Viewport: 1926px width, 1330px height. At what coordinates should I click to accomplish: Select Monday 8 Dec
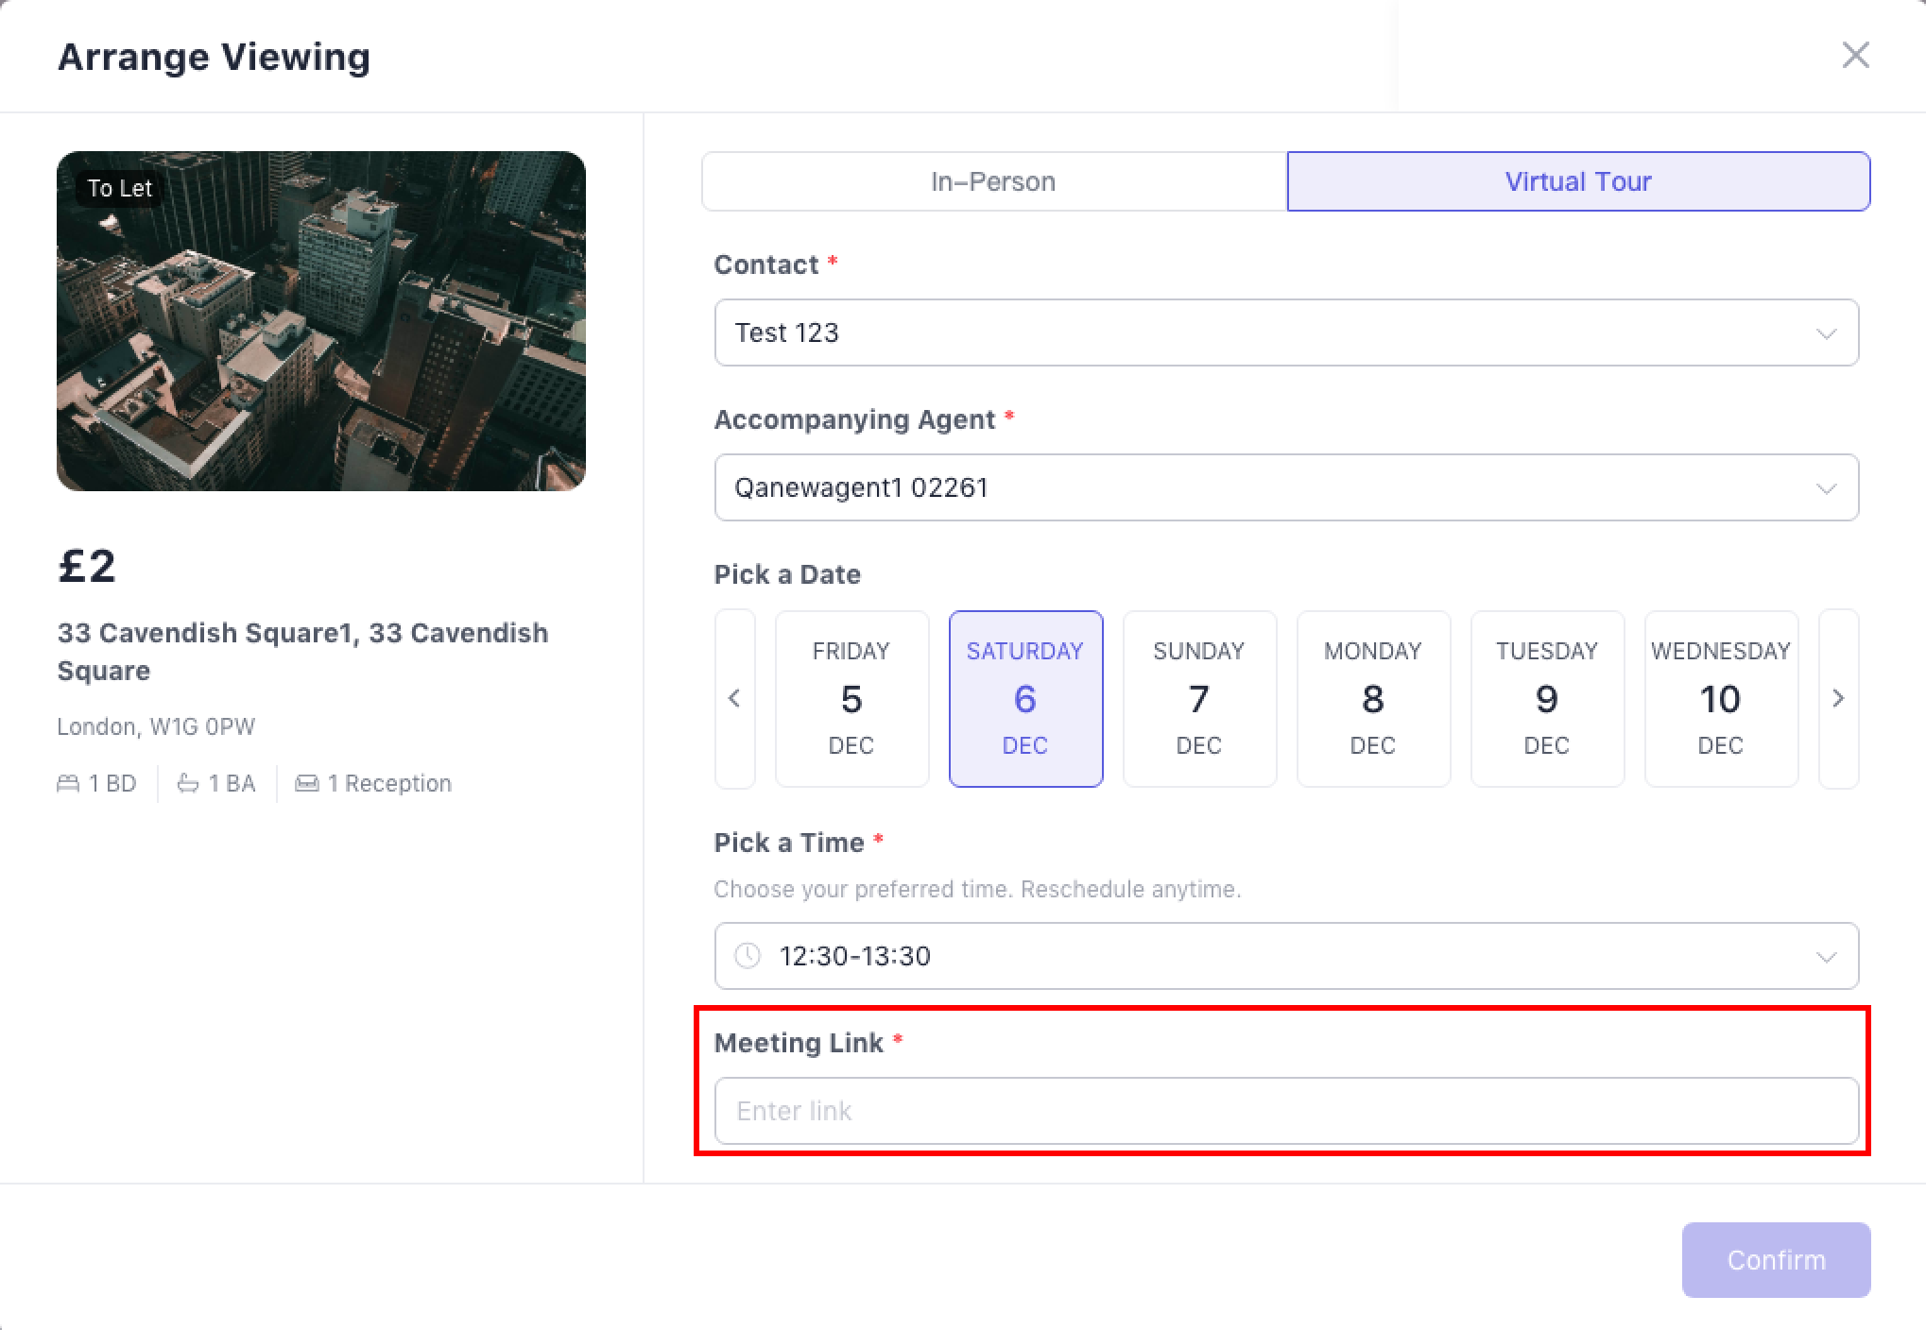coord(1373,698)
